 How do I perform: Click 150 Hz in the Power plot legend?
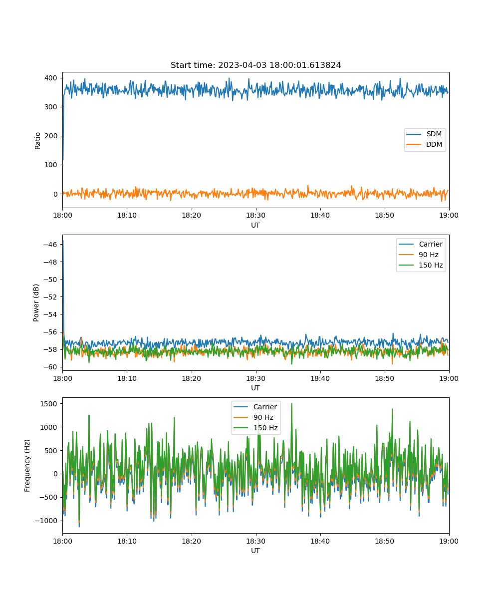click(421, 265)
